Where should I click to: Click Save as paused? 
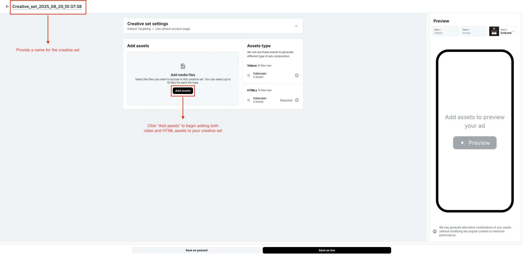coord(196,250)
